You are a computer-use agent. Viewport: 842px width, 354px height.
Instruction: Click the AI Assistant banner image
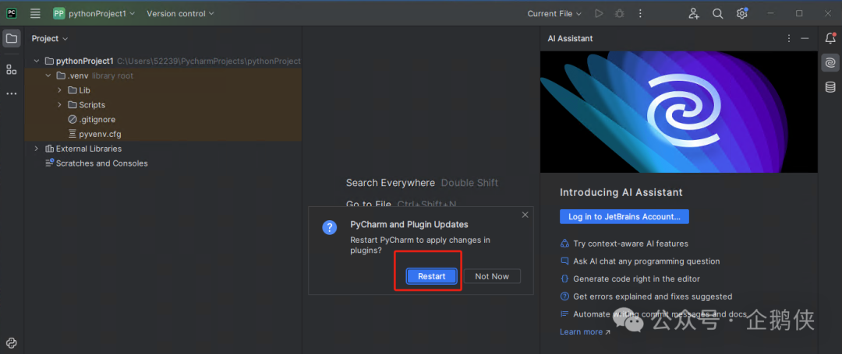(679, 112)
